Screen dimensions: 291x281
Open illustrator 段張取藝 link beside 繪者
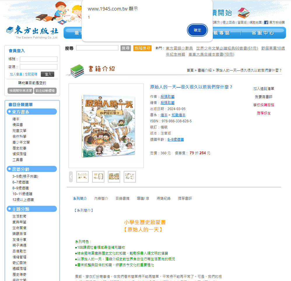click(x=168, y=103)
